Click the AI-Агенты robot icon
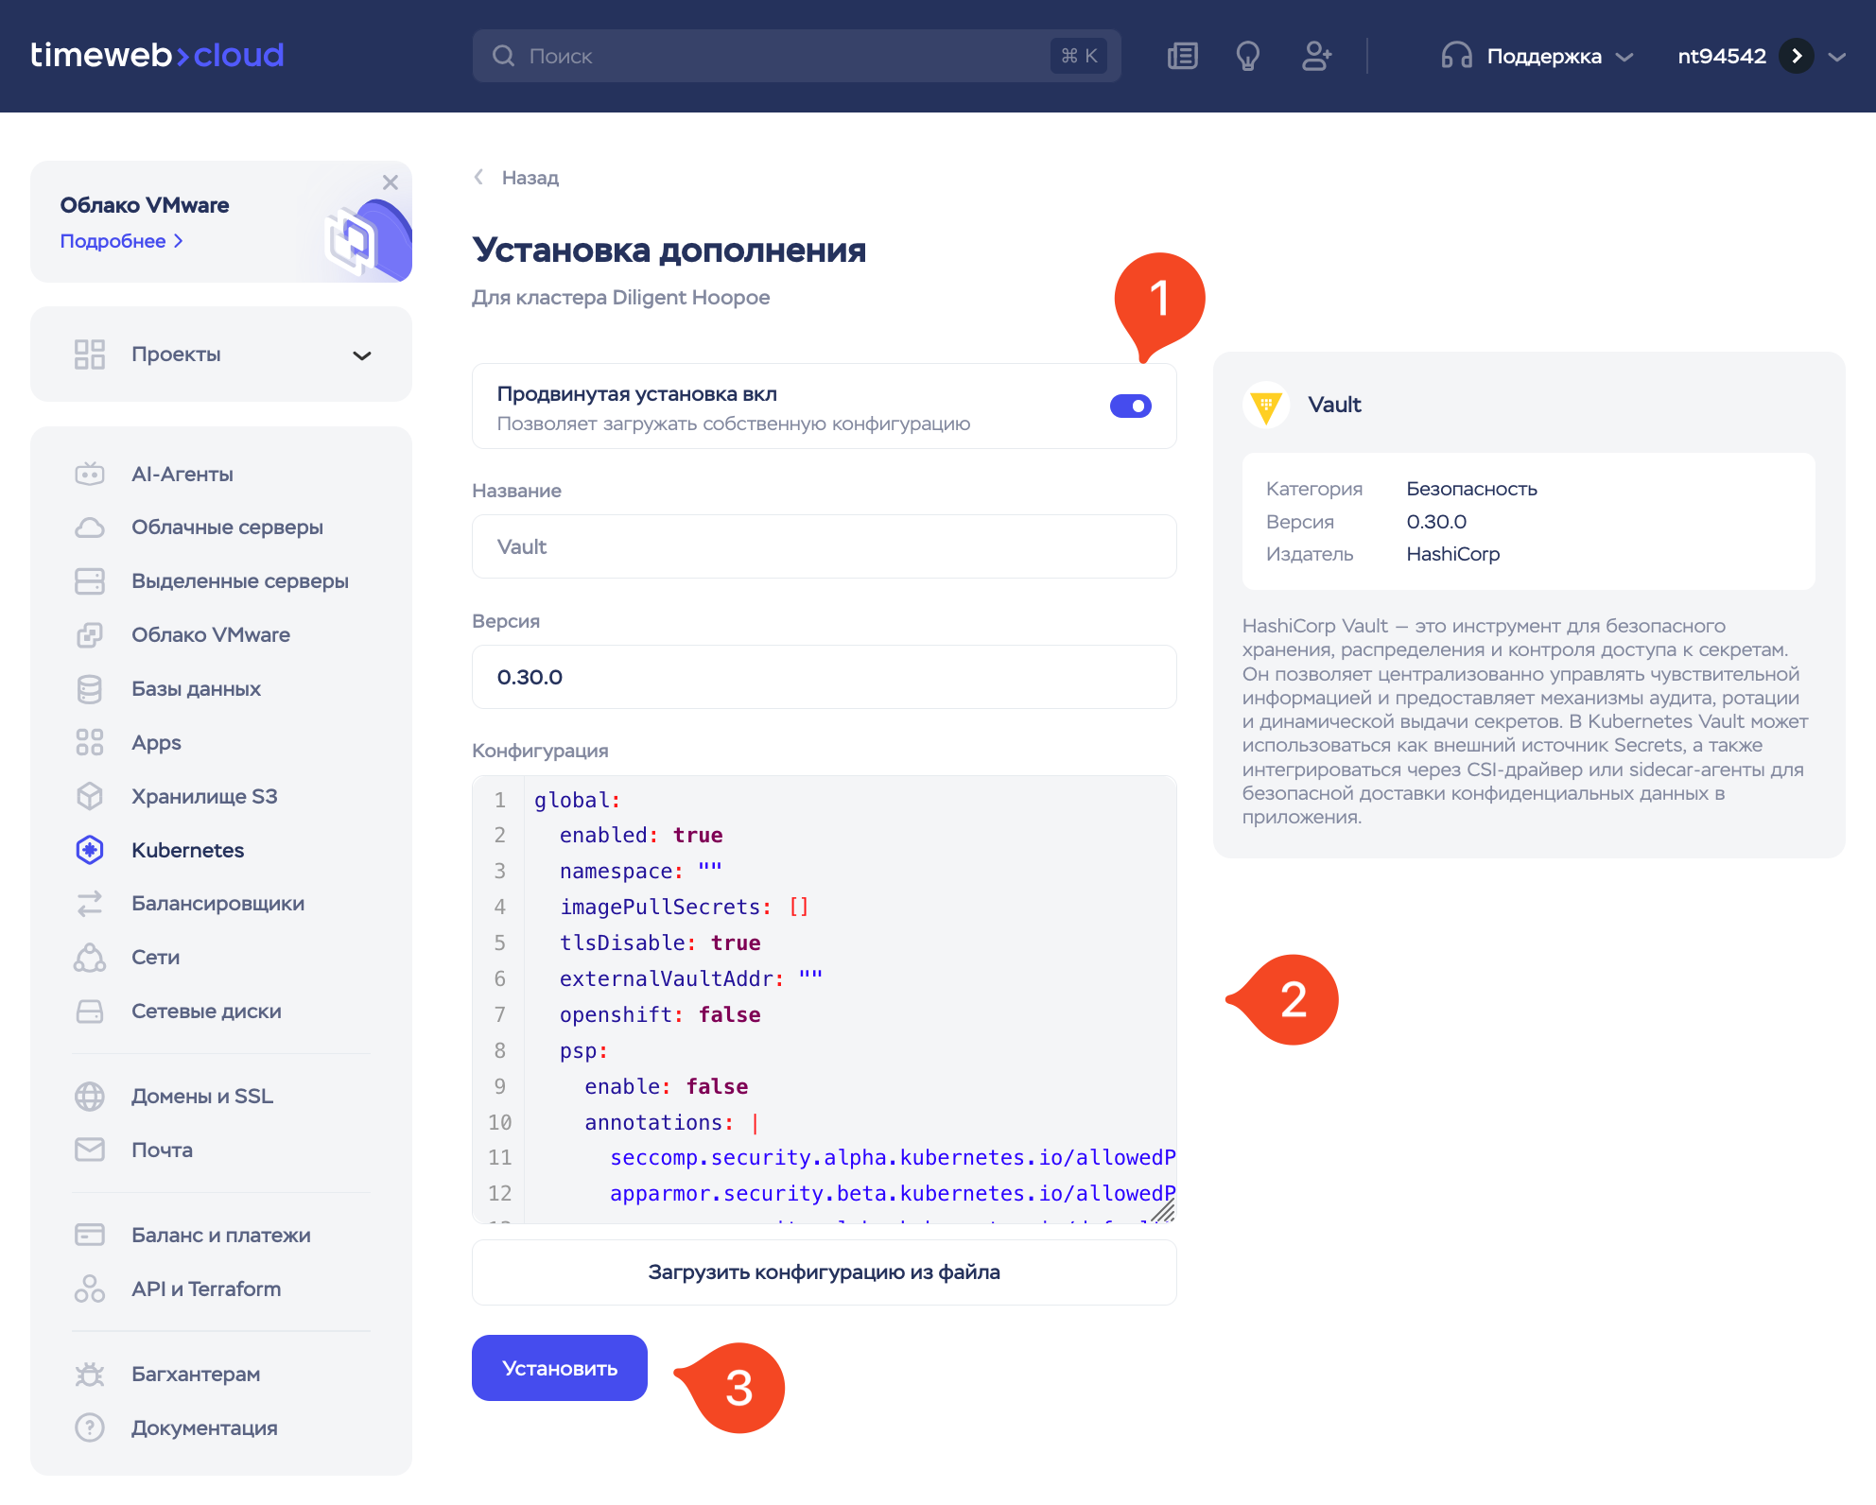The height and width of the screenshot is (1505, 1876). click(90, 474)
